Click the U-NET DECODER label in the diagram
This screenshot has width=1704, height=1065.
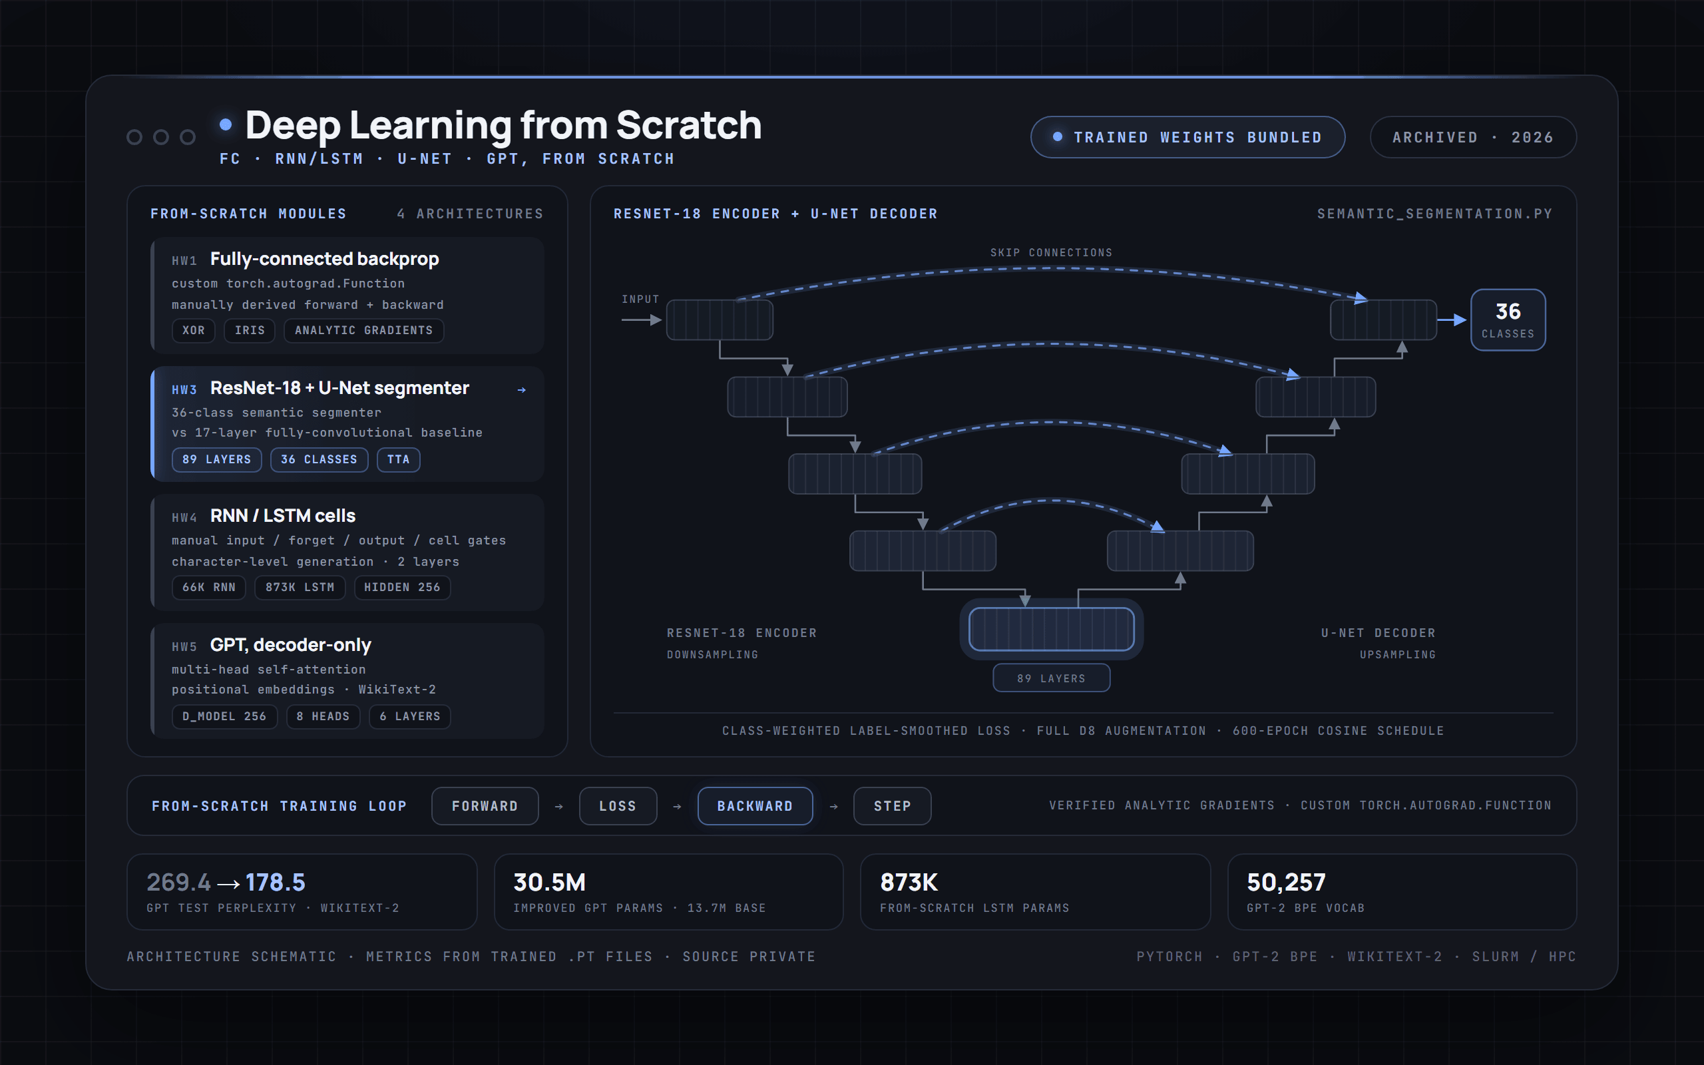[x=1378, y=633]
